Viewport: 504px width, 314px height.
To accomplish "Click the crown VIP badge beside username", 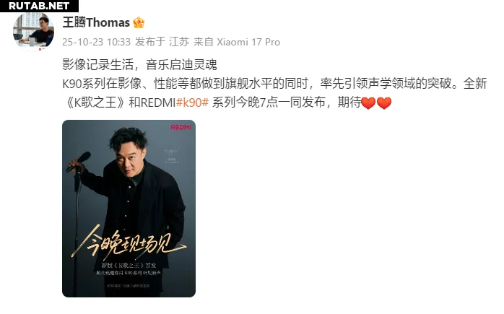I will coord(139,22).
